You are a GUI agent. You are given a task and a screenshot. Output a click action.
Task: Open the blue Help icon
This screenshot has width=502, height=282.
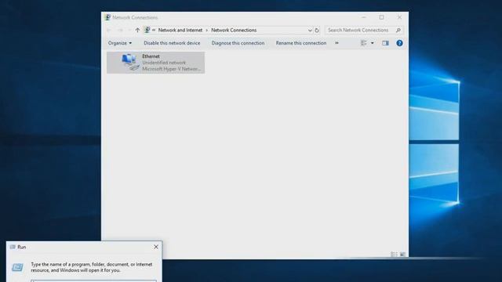(399, 43)
